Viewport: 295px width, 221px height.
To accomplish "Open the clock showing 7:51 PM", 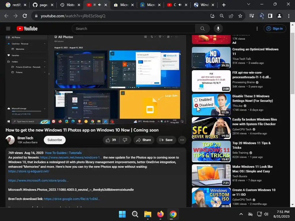I will point(281,214).
